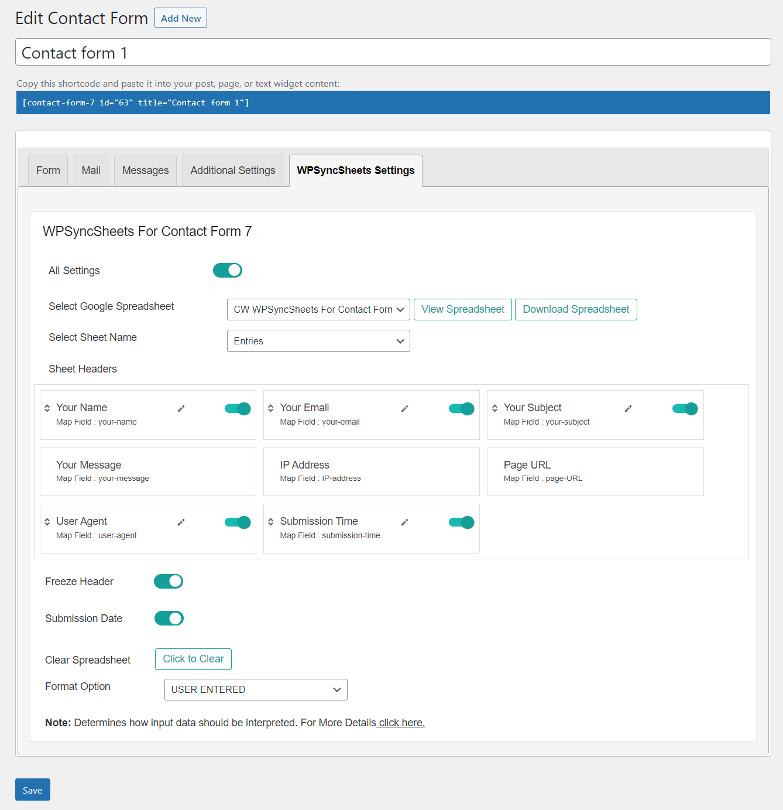This screenshot has height=810, width=783.
Task: Switch to the Mail tab
Action: pos(91,170)
